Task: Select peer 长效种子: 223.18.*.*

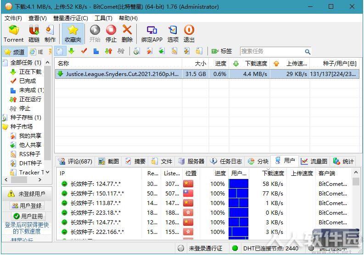Action: (204, 212)
